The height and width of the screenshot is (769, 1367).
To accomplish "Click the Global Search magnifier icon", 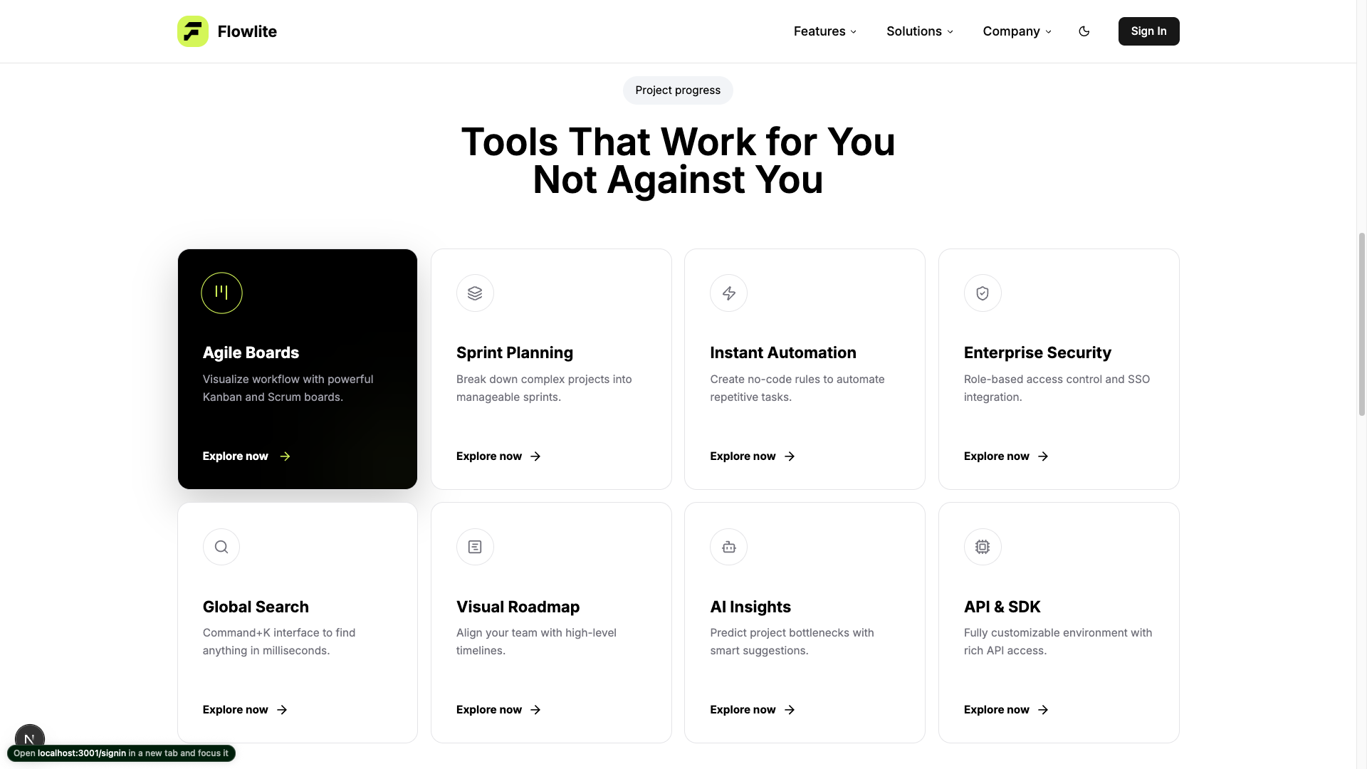I will tap(221, 547).
